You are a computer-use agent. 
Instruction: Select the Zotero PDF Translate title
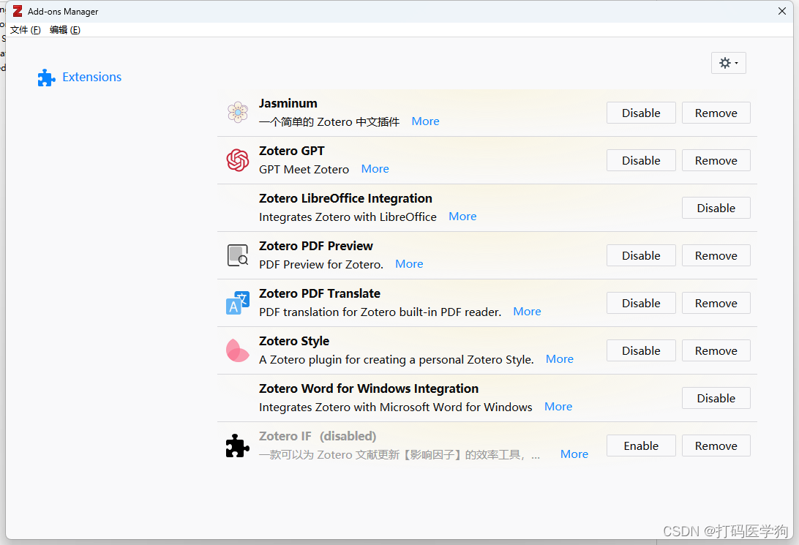(x=320, y=293)
